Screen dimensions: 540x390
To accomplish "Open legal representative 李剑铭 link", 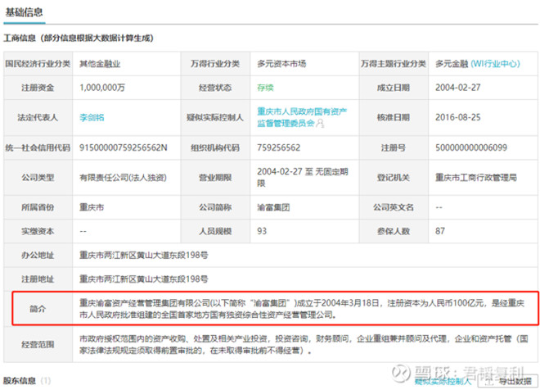I will coord(92,118).
